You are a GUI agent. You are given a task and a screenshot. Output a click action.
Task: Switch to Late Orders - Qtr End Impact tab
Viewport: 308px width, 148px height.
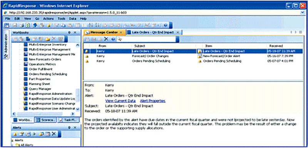click(154, 32)
